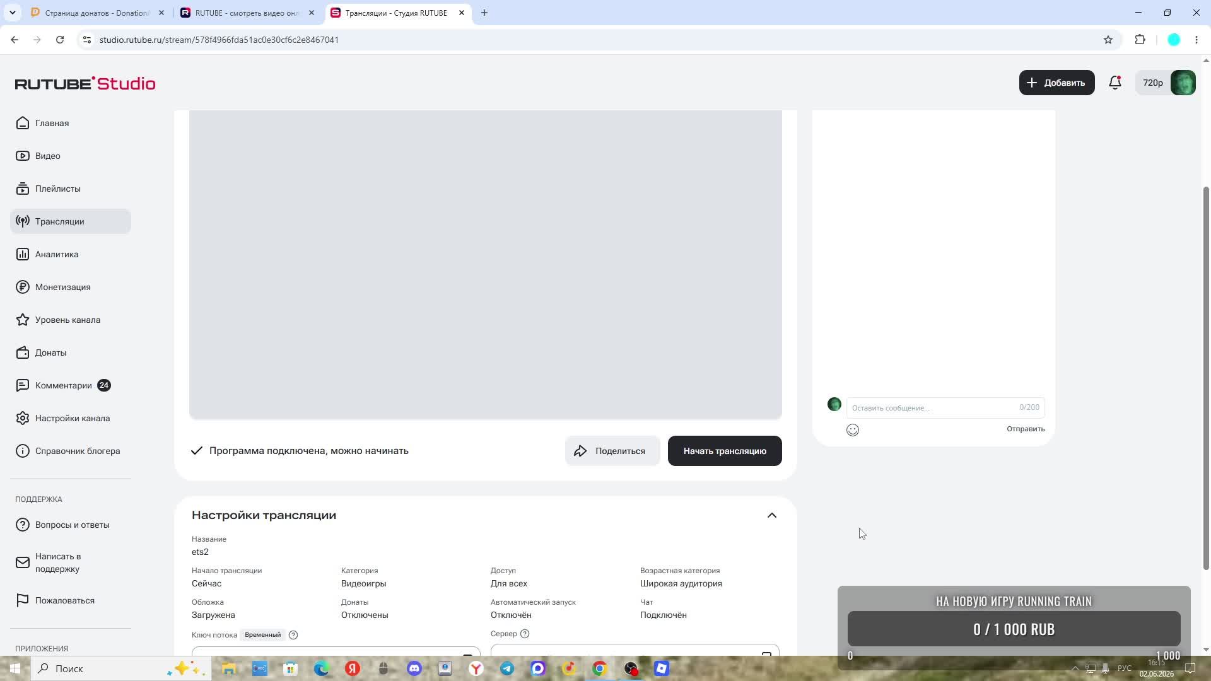Open File Explorer from the taskbar

tap(229, 668)
